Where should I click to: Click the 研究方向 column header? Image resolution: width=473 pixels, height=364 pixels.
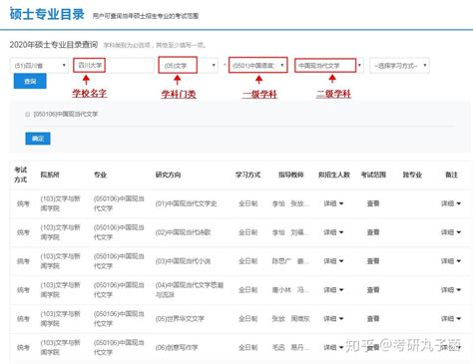[169, 175]
